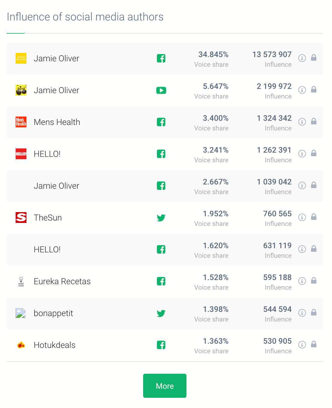The image size is (332, 408).
Task: Click the Facebook icon in the HELLO! 3.241% row
Action: point(161,154)
